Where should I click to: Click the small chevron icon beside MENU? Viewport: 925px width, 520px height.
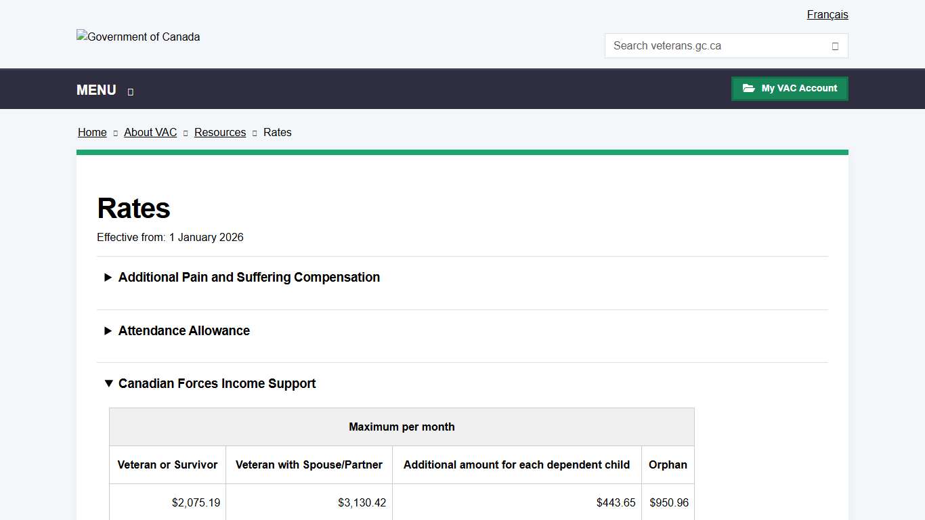coord(131,91)
